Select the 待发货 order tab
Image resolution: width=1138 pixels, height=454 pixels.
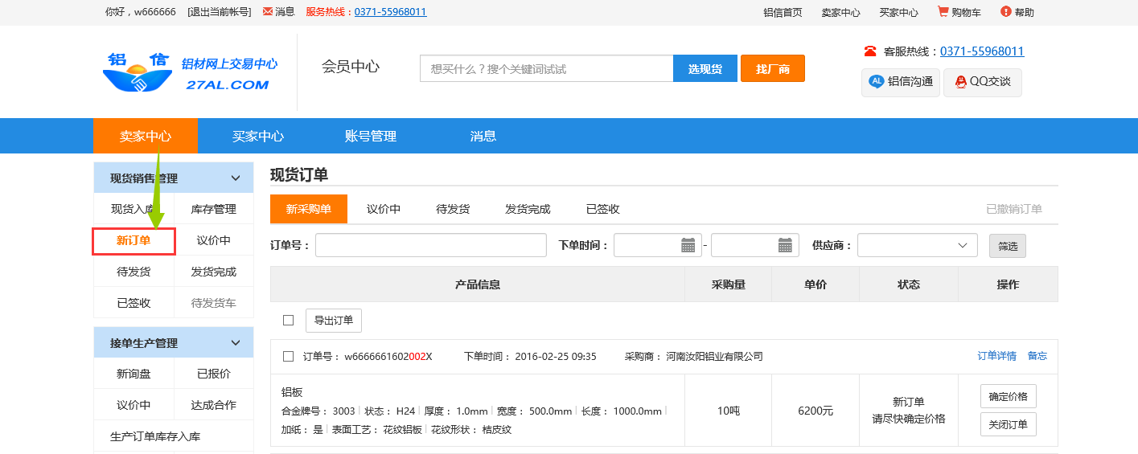pyautogui.click(x=453, y=209)
